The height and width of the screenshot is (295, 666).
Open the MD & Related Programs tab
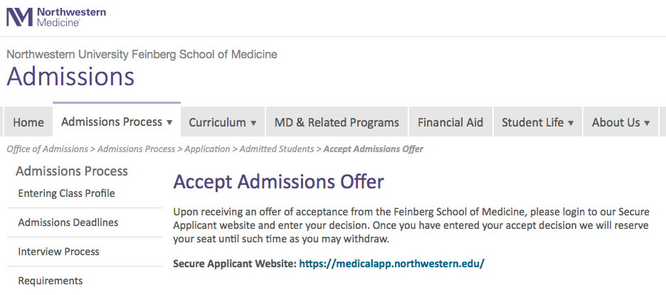[x=337, y=122]
